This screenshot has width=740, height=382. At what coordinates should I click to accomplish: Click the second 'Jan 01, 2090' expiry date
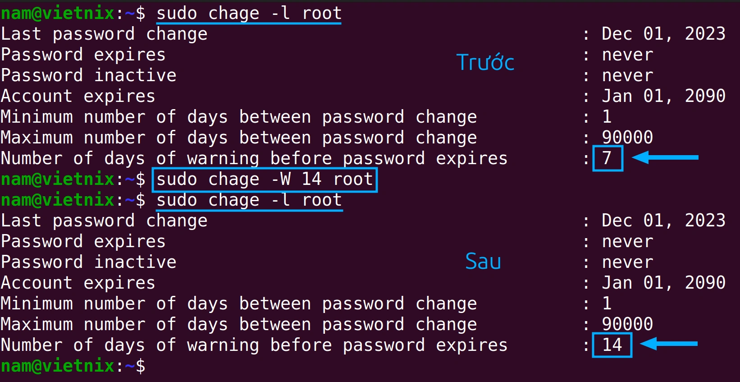click(x=663, y=283)
